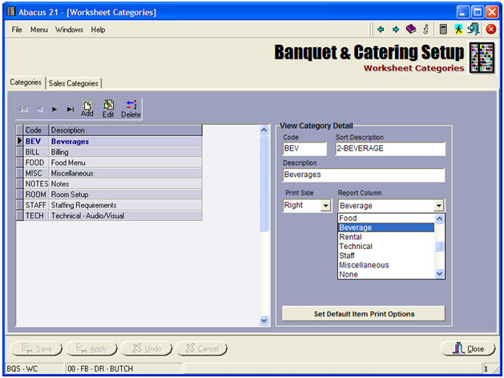
Task: Click the Description column header
Action: click(126, 130)
